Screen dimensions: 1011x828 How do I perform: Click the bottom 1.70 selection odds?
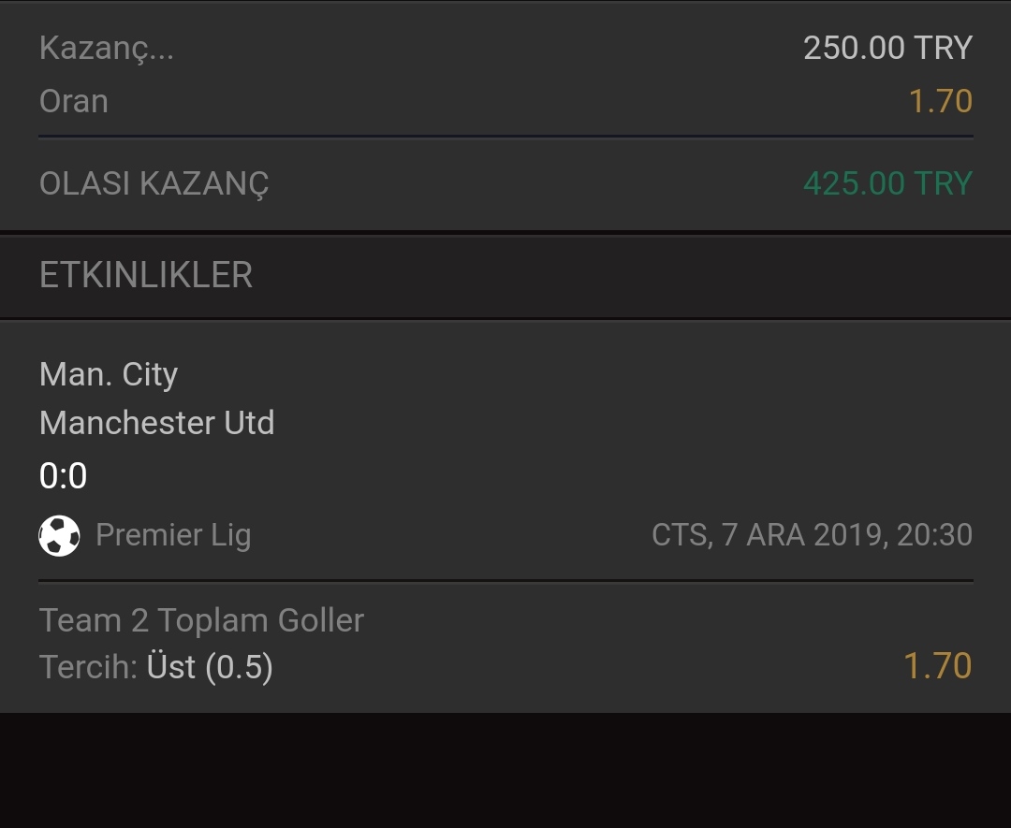click(x=937, y=665)
